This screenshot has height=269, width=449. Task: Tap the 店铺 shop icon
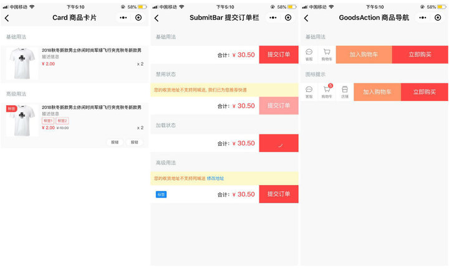[x=344, y=92]
